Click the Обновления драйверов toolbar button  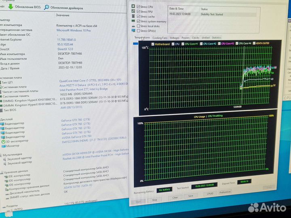[x=64, y=8]
